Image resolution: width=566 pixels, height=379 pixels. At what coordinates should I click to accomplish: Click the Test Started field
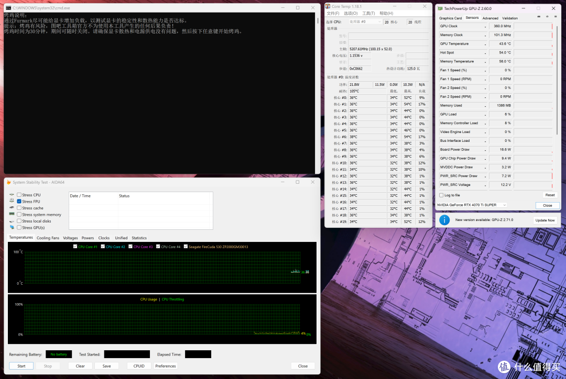127,354
